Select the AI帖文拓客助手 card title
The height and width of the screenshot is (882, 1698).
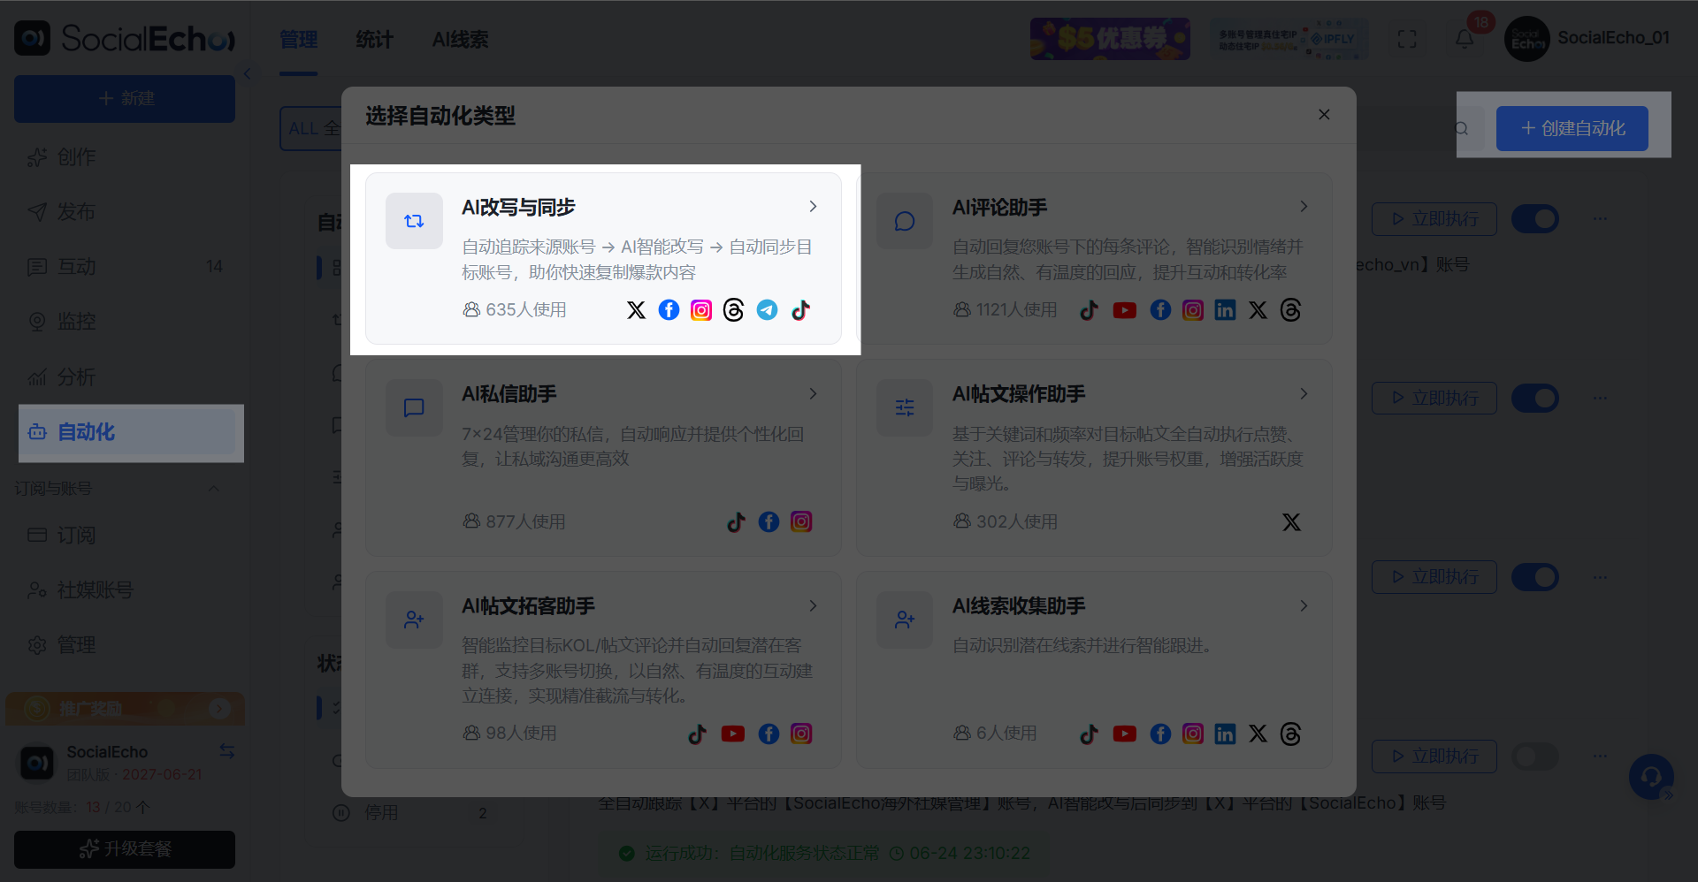529,606
